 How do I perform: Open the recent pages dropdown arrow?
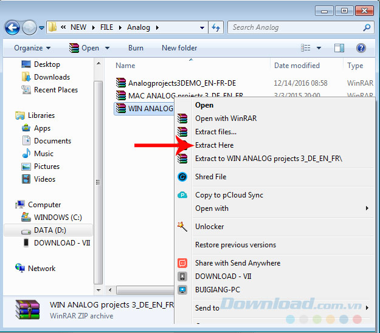click(x=41, y=28)
